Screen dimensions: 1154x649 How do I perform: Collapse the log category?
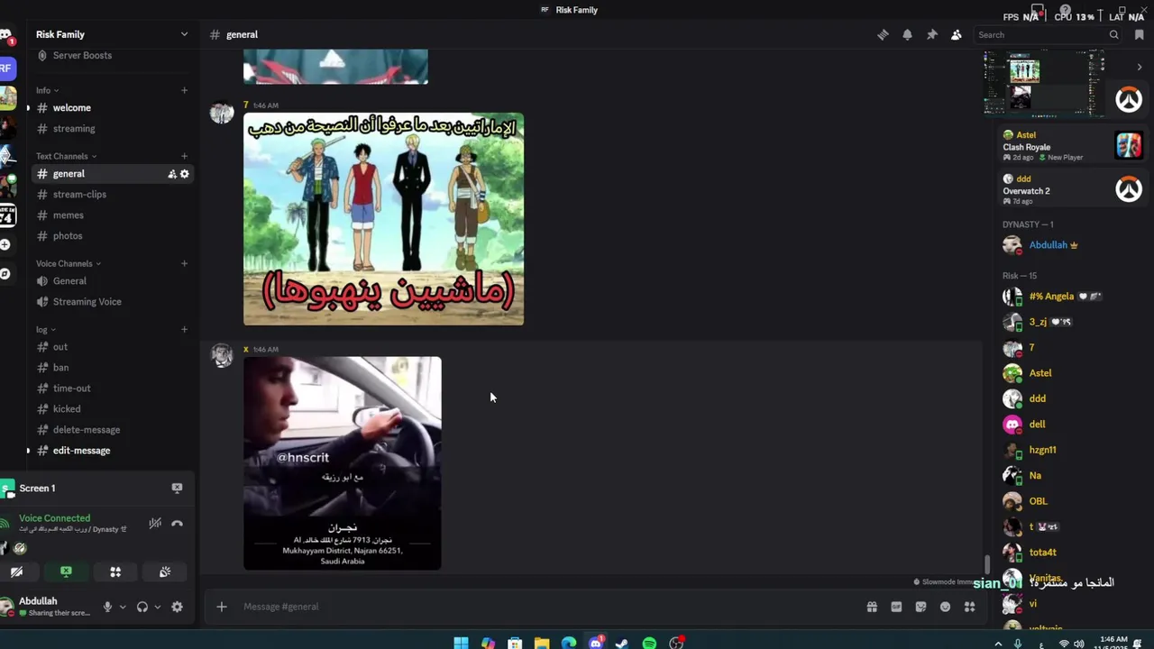tap(45, 329)
